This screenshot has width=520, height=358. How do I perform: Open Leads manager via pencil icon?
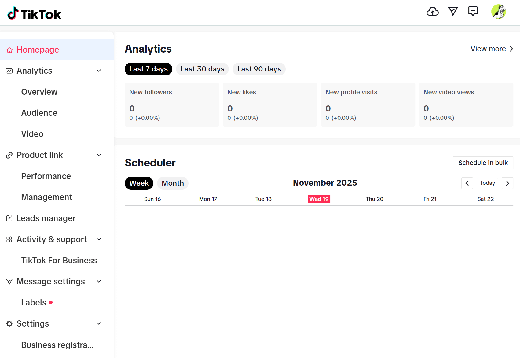click(x=9, y=218)
